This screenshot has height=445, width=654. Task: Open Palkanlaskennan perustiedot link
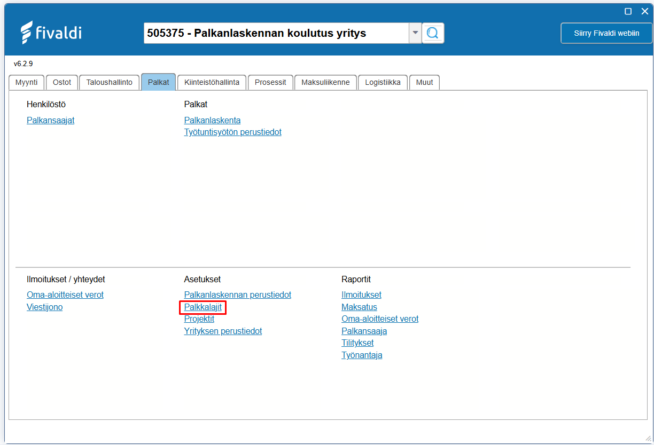click(x=238, y=295)
